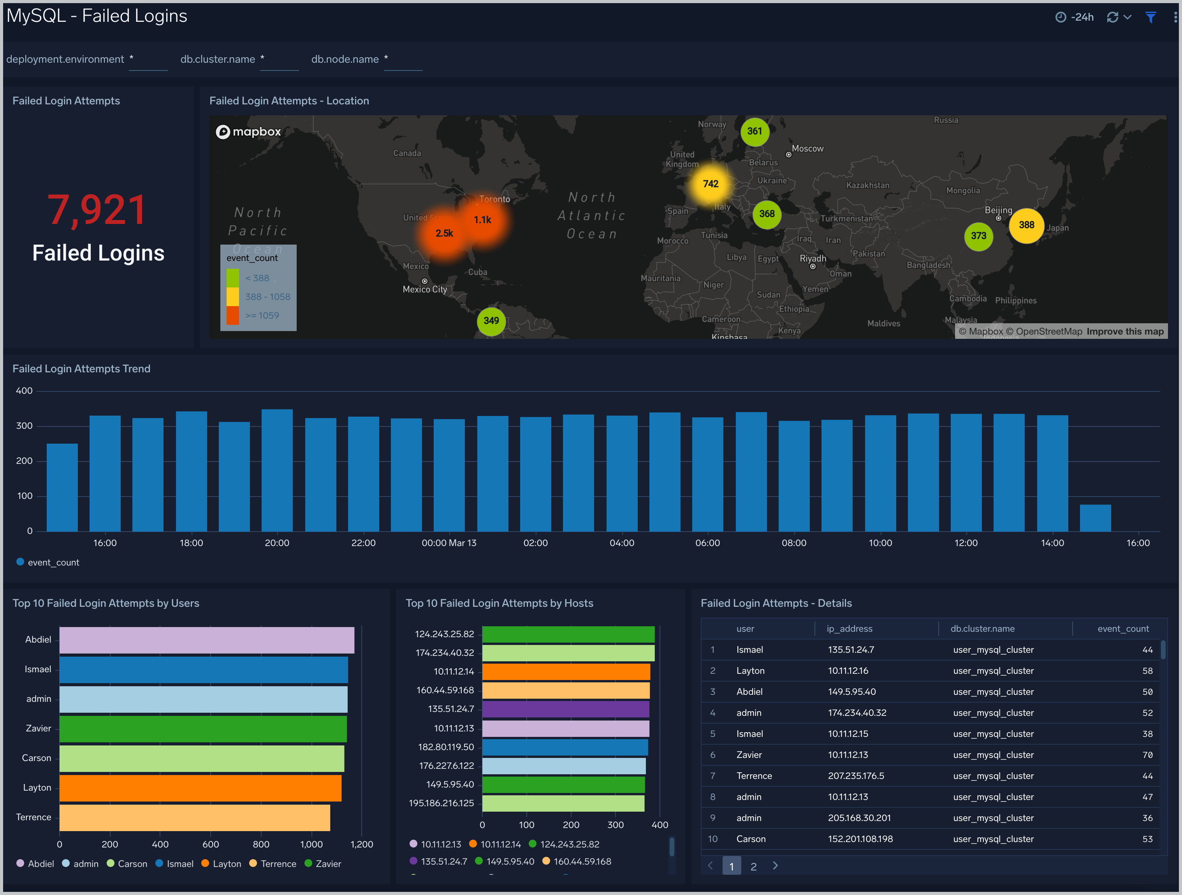Viewport: 1182px width, 895px height.
Task: Open the © Mapbox attribution link
Action: coord(981,331)
